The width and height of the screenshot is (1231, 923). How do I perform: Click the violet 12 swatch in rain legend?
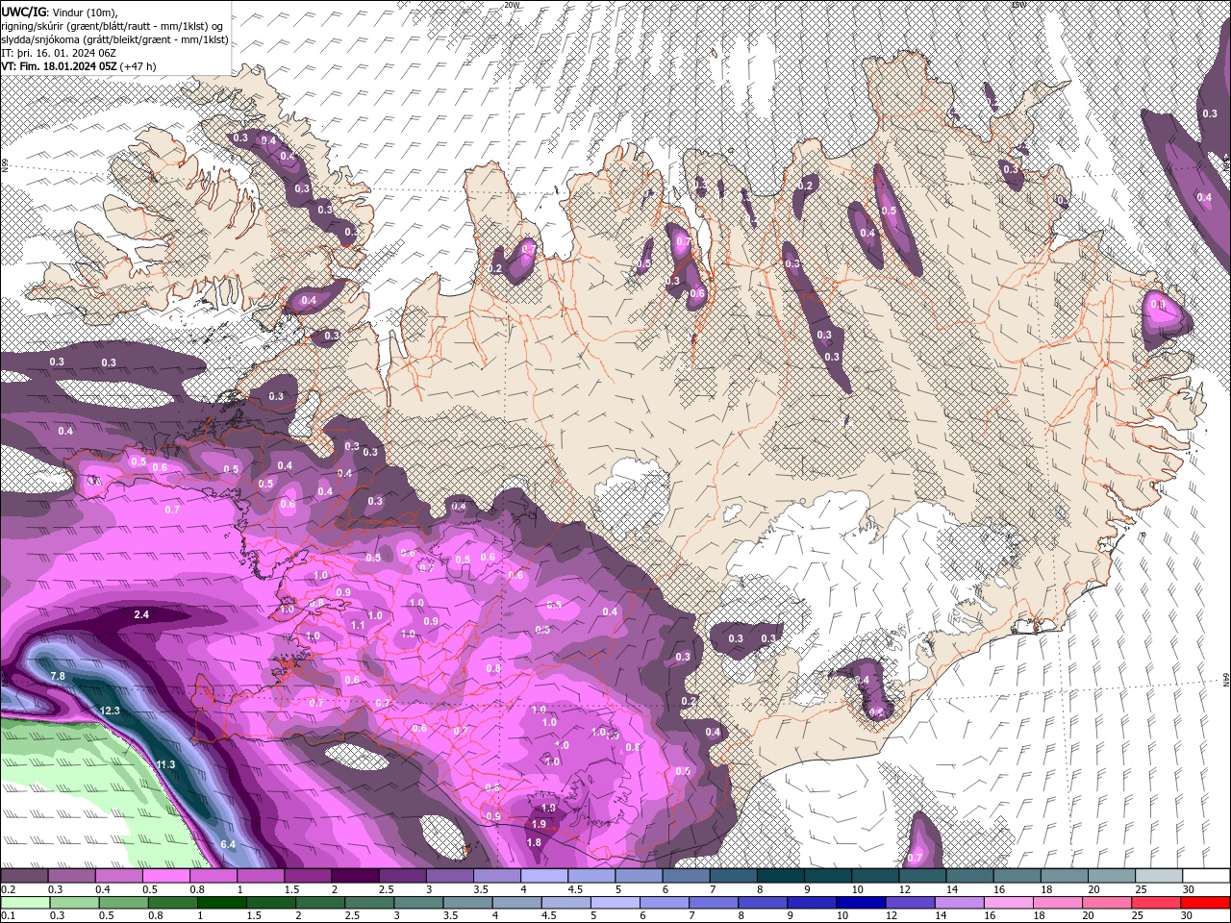point(910,902)
